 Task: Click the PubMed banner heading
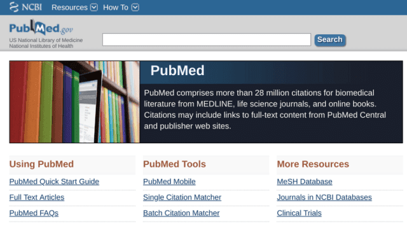[x=177, y=71]
